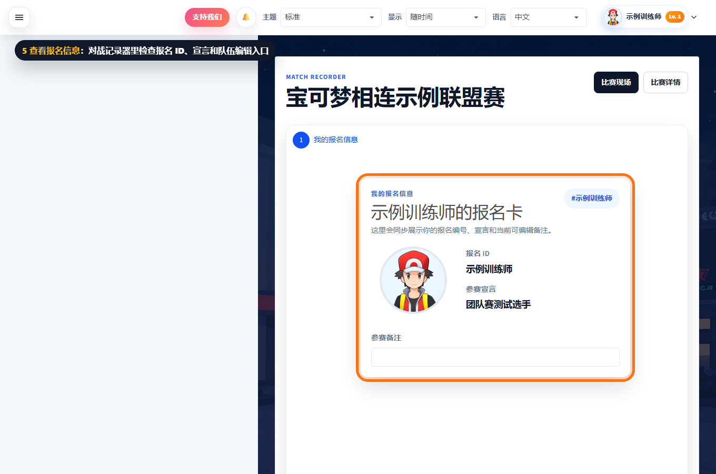The height and width of the screenshot is (474, 716).
Task: Click the #示例训练师 tag
Action: tap(592, 199)
